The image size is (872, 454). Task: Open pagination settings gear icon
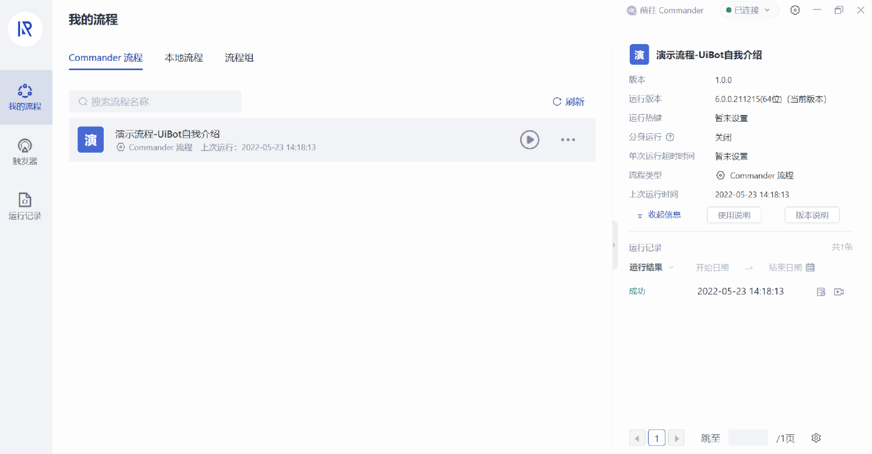[x=816, y=438]
